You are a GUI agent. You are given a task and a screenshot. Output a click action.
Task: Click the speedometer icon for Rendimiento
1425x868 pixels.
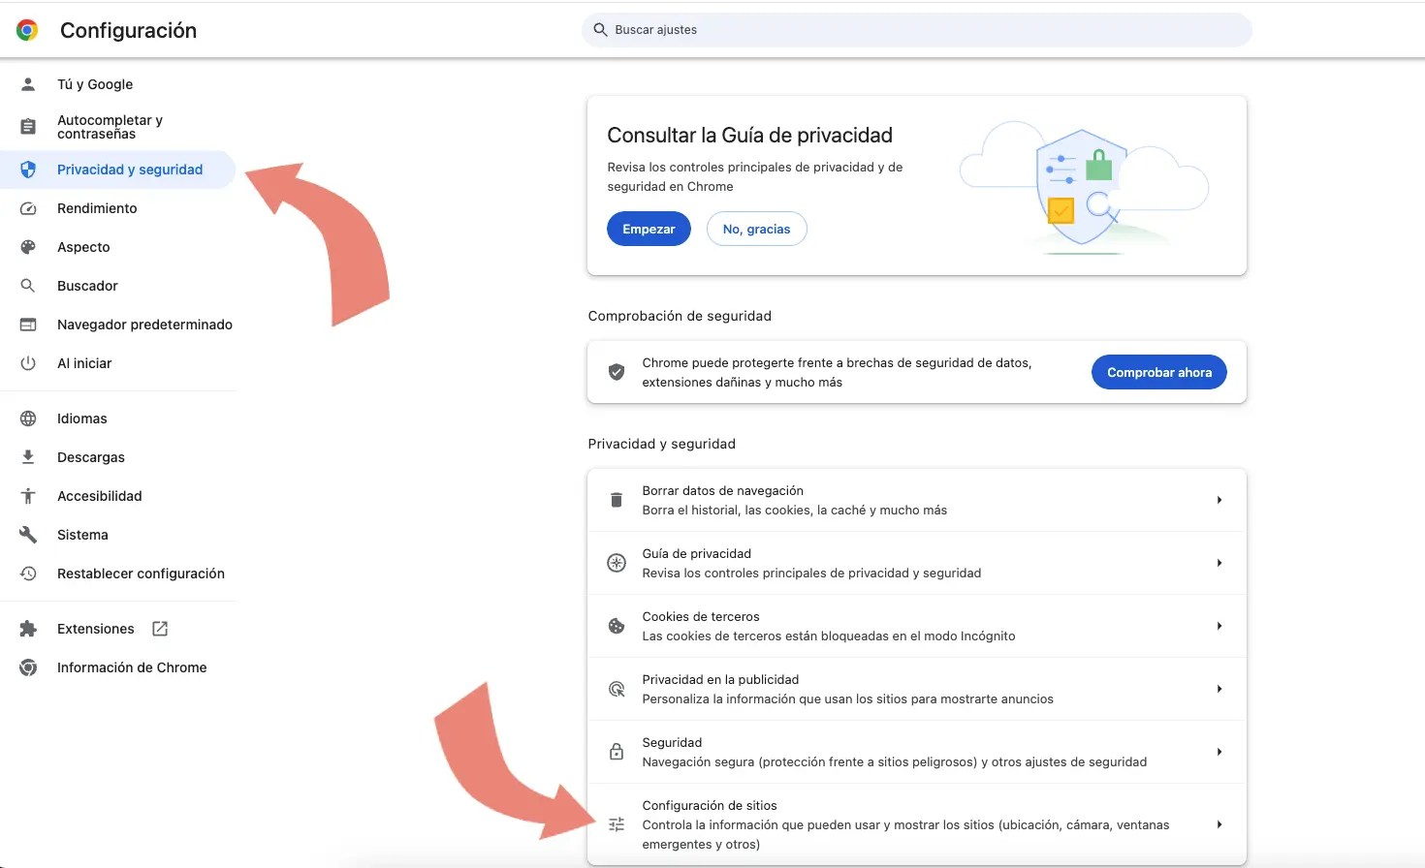[28, 208]
